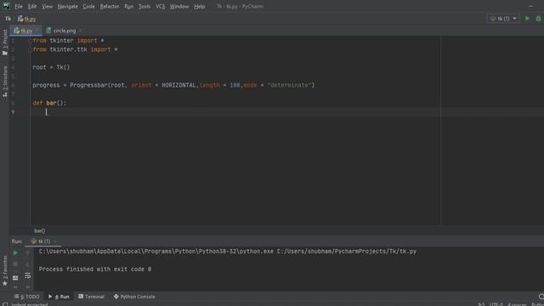544x306 pixels.
Task: Click the green Run button in top toolbar
Action: 527,19
